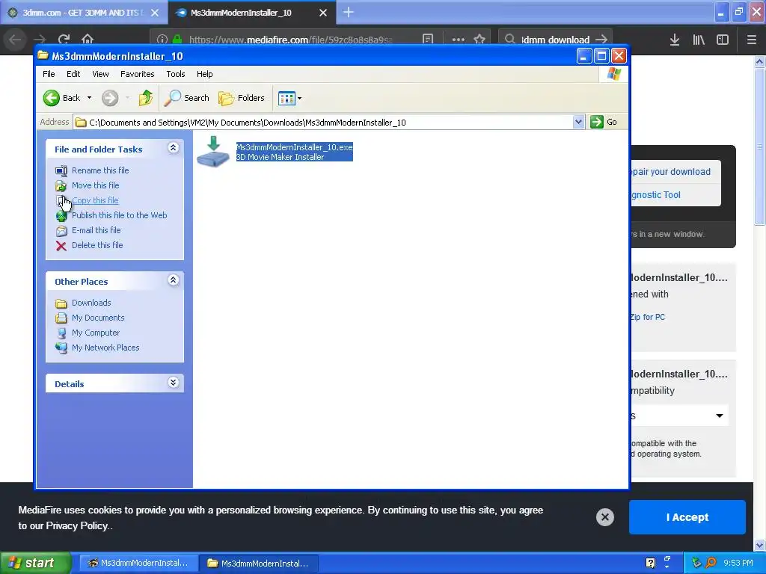Click the My Network Places icon
The width and height of the screenshot is (766, 574).
pyautogui.click(x=61, y=348)
